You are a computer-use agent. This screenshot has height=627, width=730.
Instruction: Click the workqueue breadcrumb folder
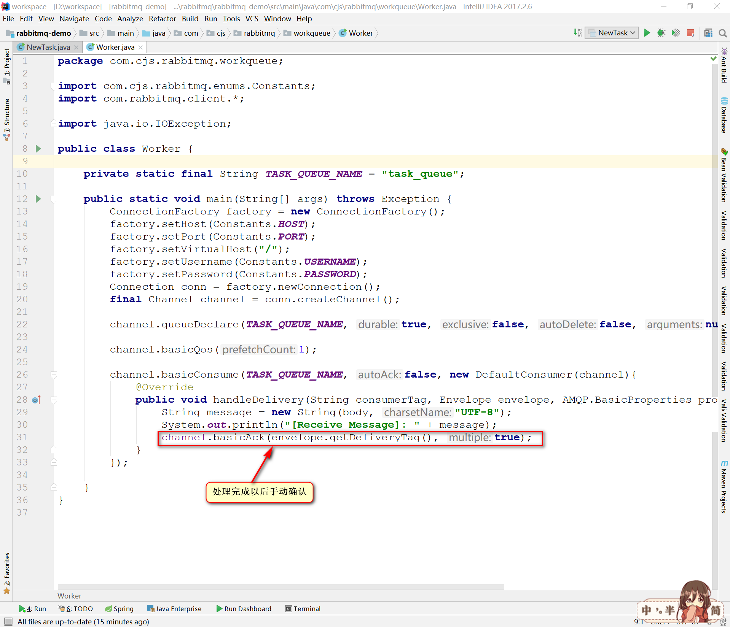[x=307, y=33]
